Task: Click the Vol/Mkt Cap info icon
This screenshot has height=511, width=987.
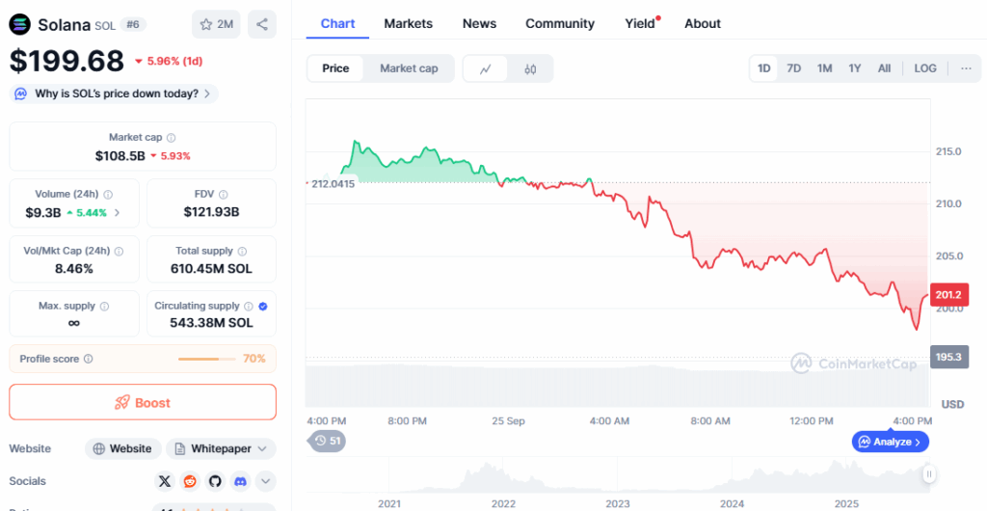Action: (x=119, y=251)
